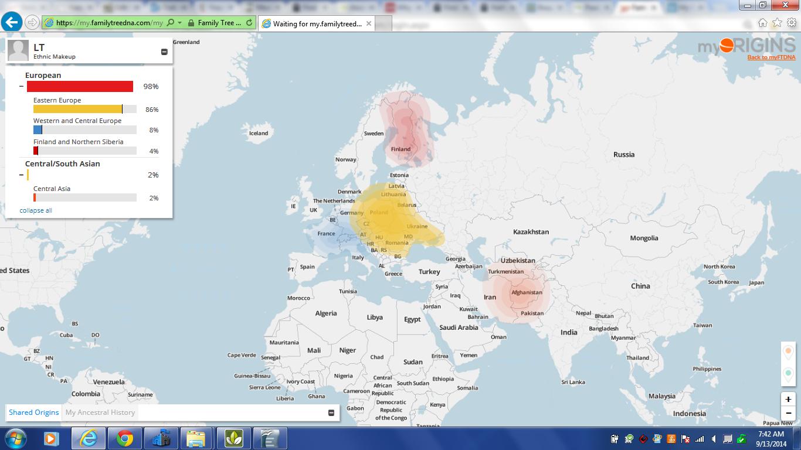Zoom in the map with plus button
The height and width of the screenshot is (450, 801).
point(789,399)
